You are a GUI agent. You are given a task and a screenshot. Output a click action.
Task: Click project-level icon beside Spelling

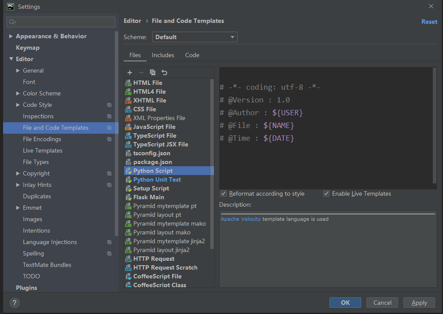pos(110,254)
